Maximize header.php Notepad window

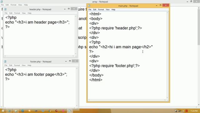pyautogui.click(x=69, y=9)
